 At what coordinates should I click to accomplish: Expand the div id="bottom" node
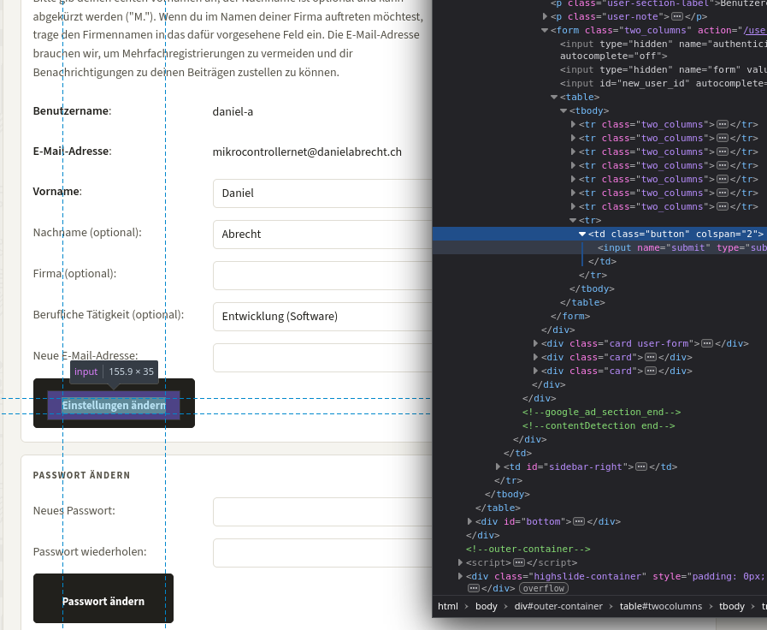pos(469,522)
